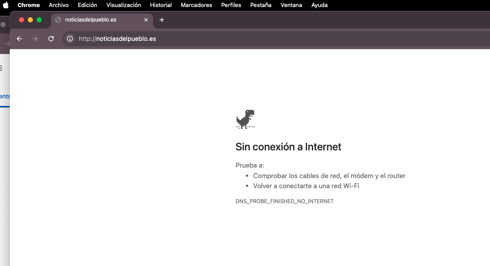The height and width of the screenshot is (266, 490).
Task: Reload the noticiasdelpueblo.es page
Action: pyautogui.click(x=51, y=39)
